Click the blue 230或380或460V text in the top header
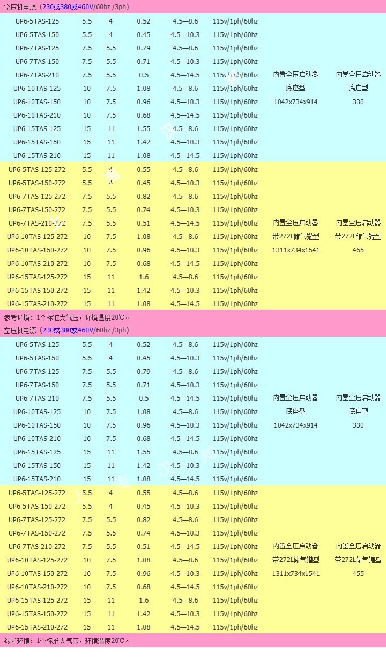 coord(68,7)
